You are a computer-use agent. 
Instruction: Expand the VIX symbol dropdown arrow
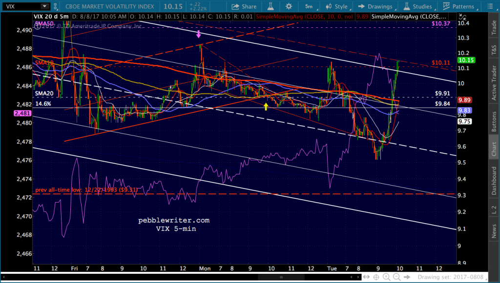click(44, 7)
